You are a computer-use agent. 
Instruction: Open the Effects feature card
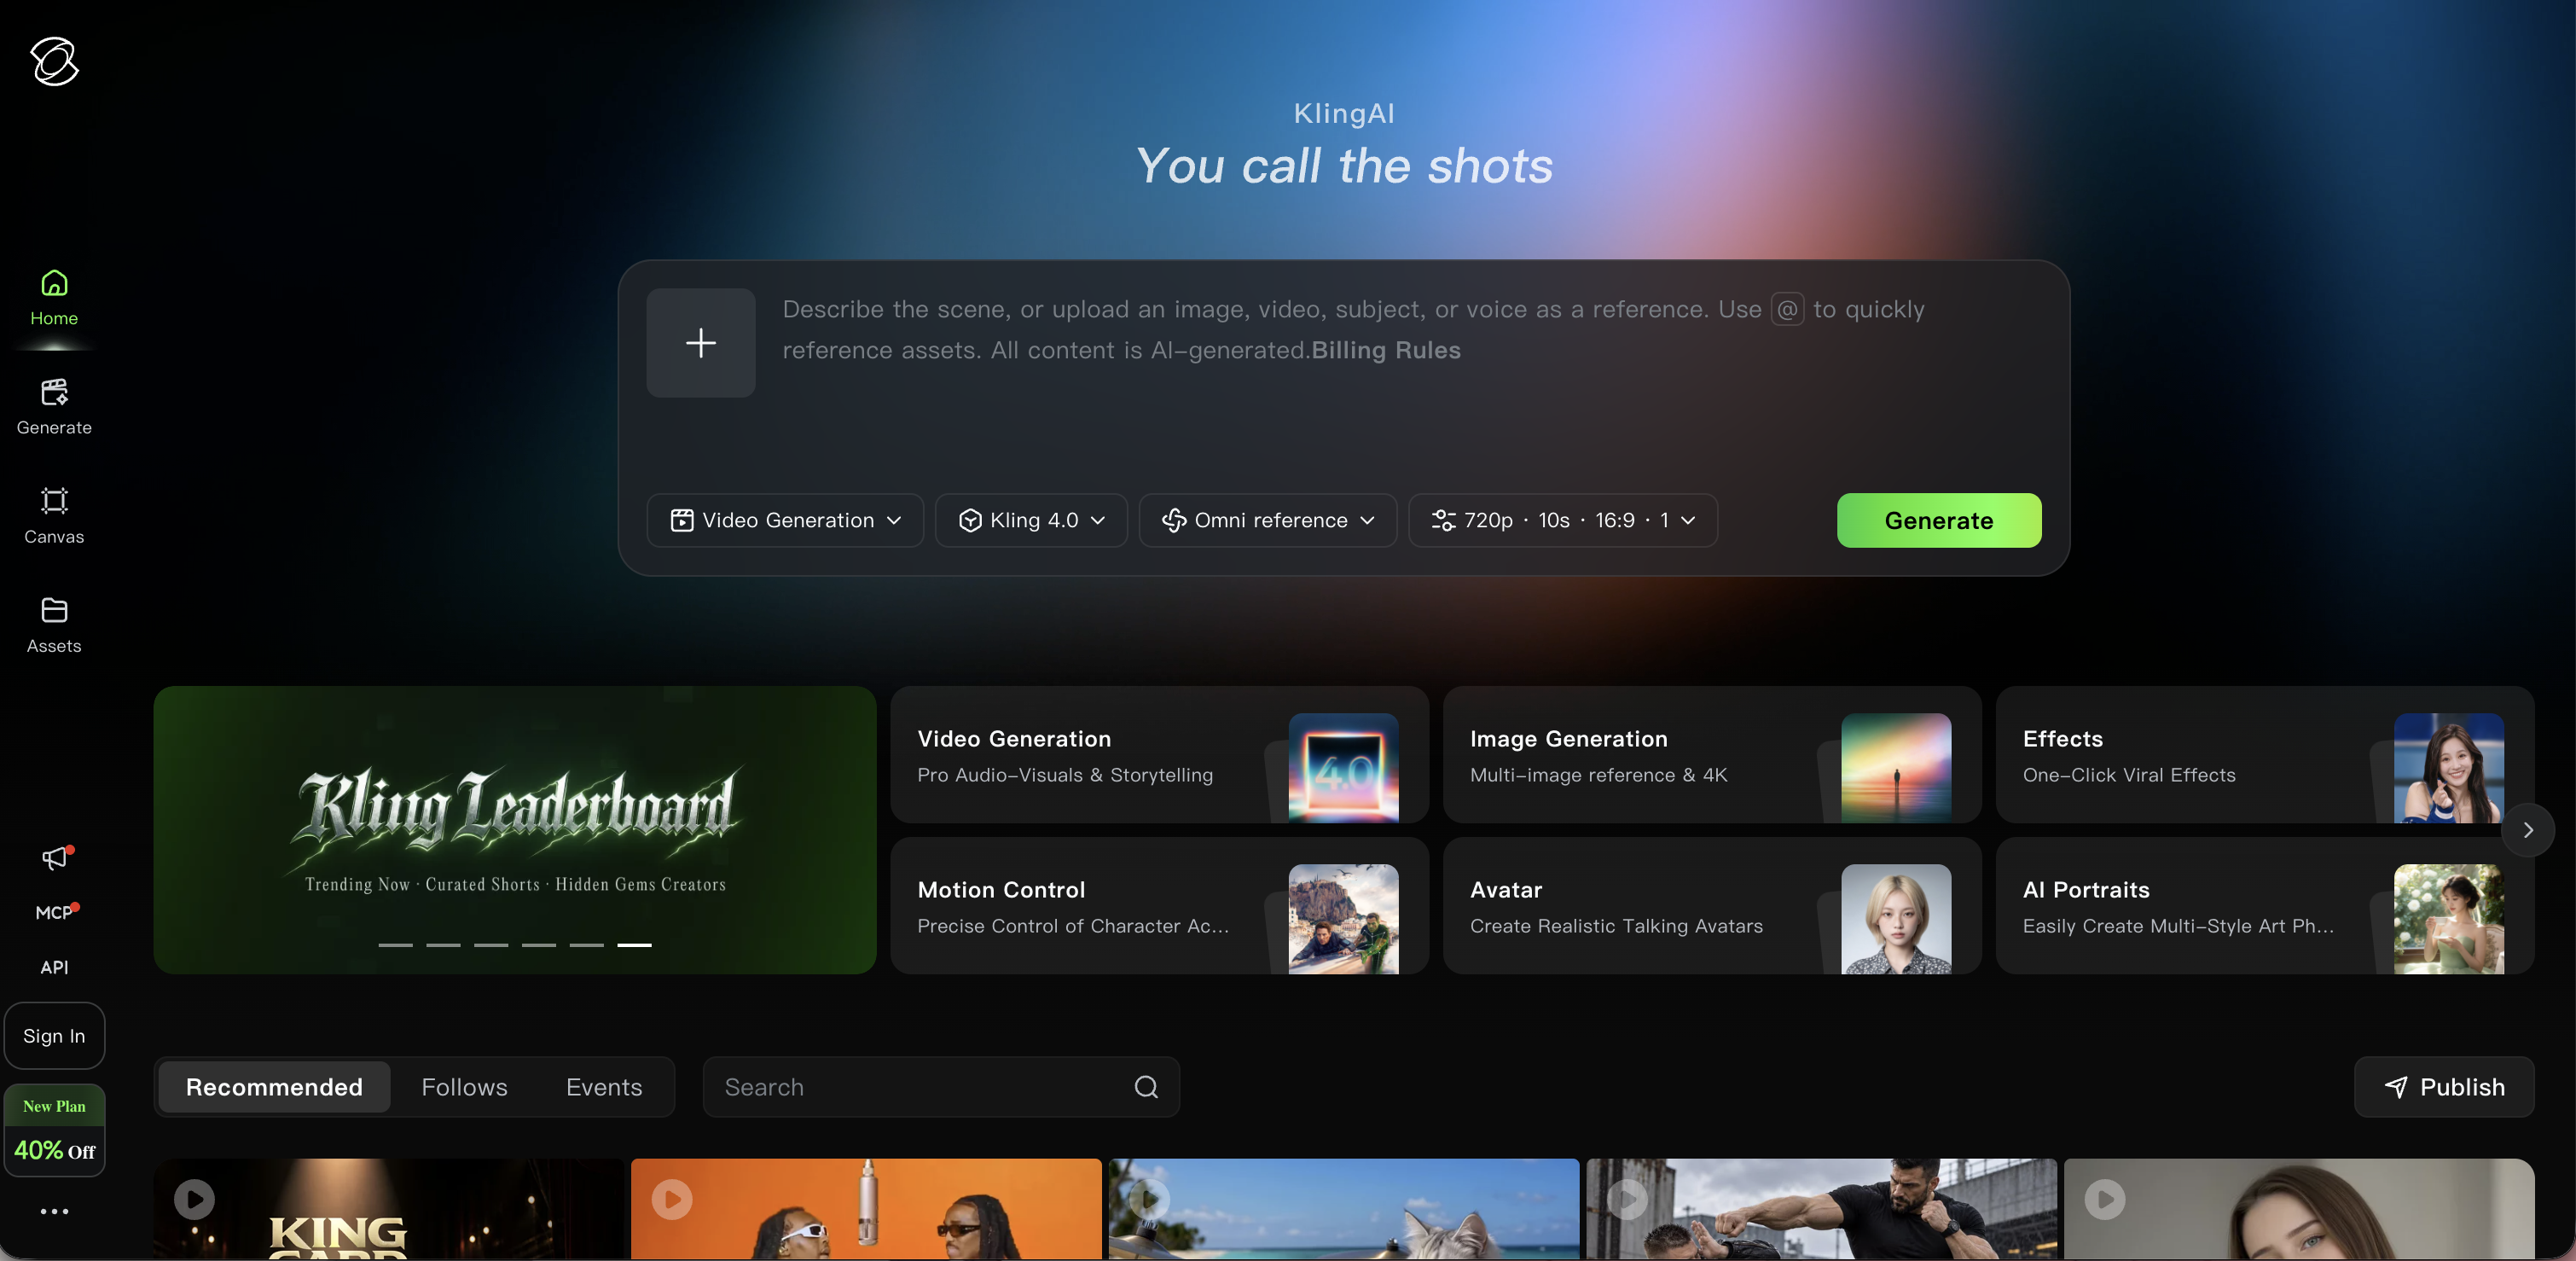click(x=2265, y=755)
